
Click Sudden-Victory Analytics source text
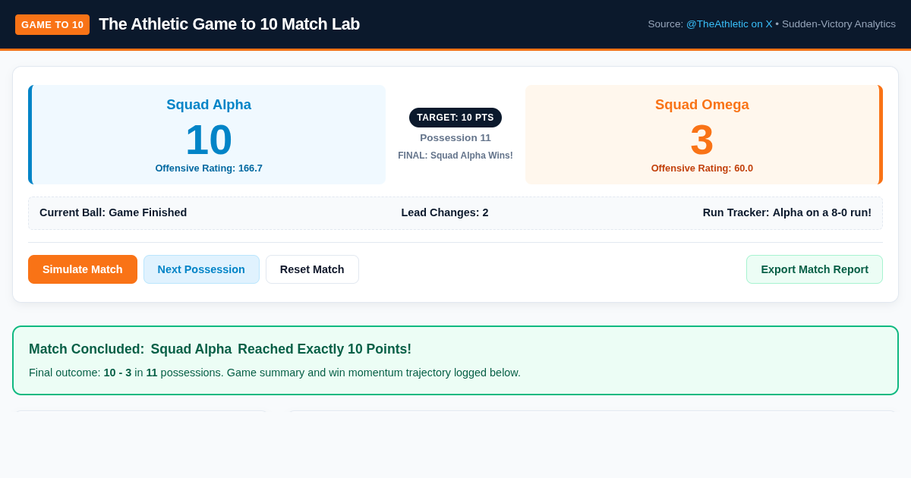[839, 24]
